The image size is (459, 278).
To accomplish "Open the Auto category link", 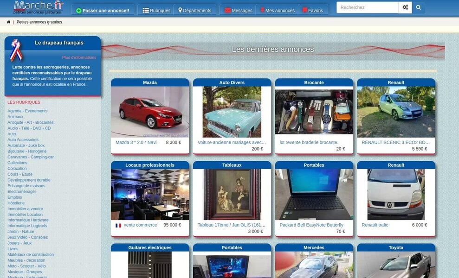I will [12, 134].
